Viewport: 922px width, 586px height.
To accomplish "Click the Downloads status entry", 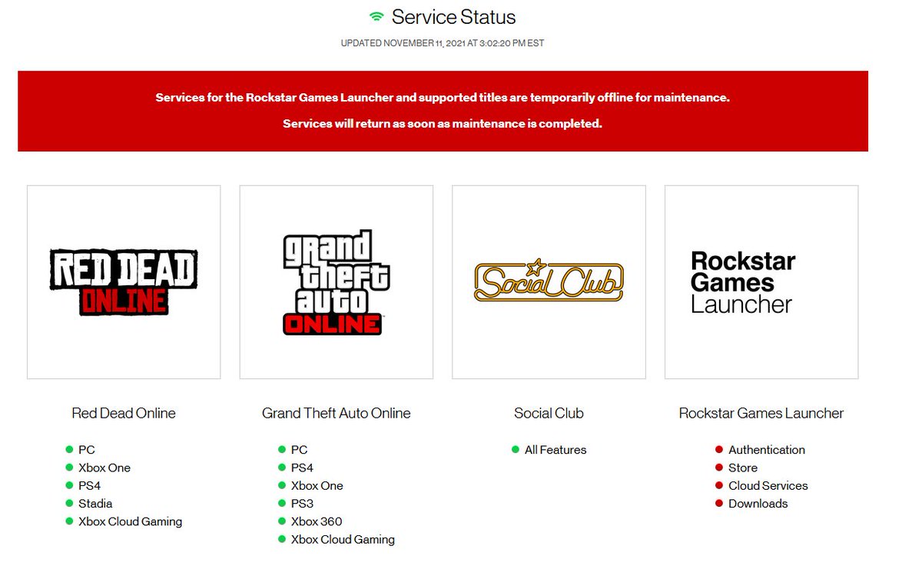I will [x=758, y=504].
